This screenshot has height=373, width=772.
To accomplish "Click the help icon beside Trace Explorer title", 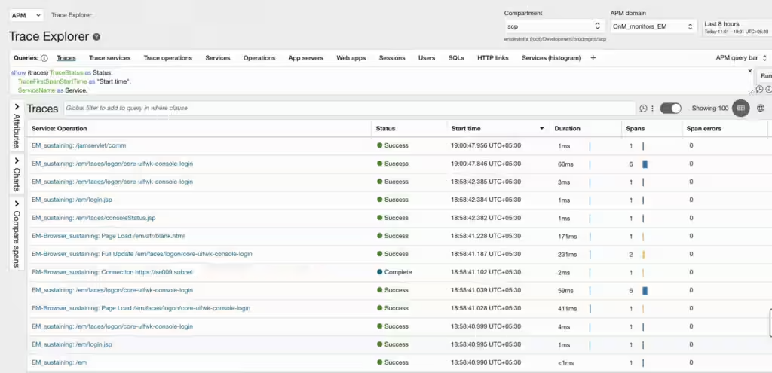I will tap(96, 37).
